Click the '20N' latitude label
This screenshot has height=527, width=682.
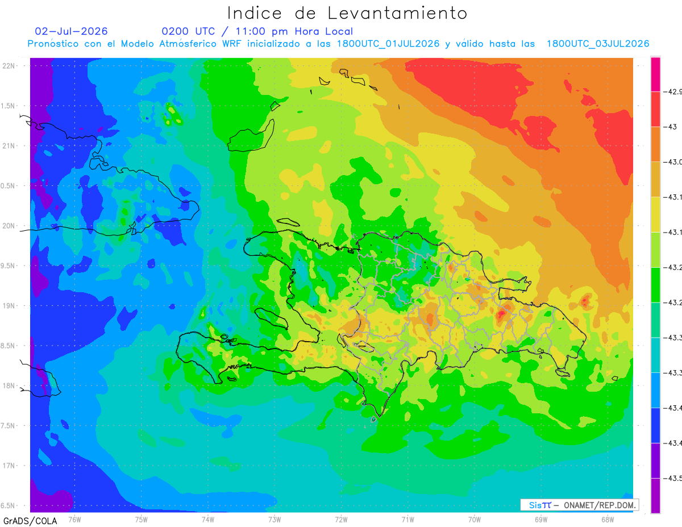click(x=9, y=226)
